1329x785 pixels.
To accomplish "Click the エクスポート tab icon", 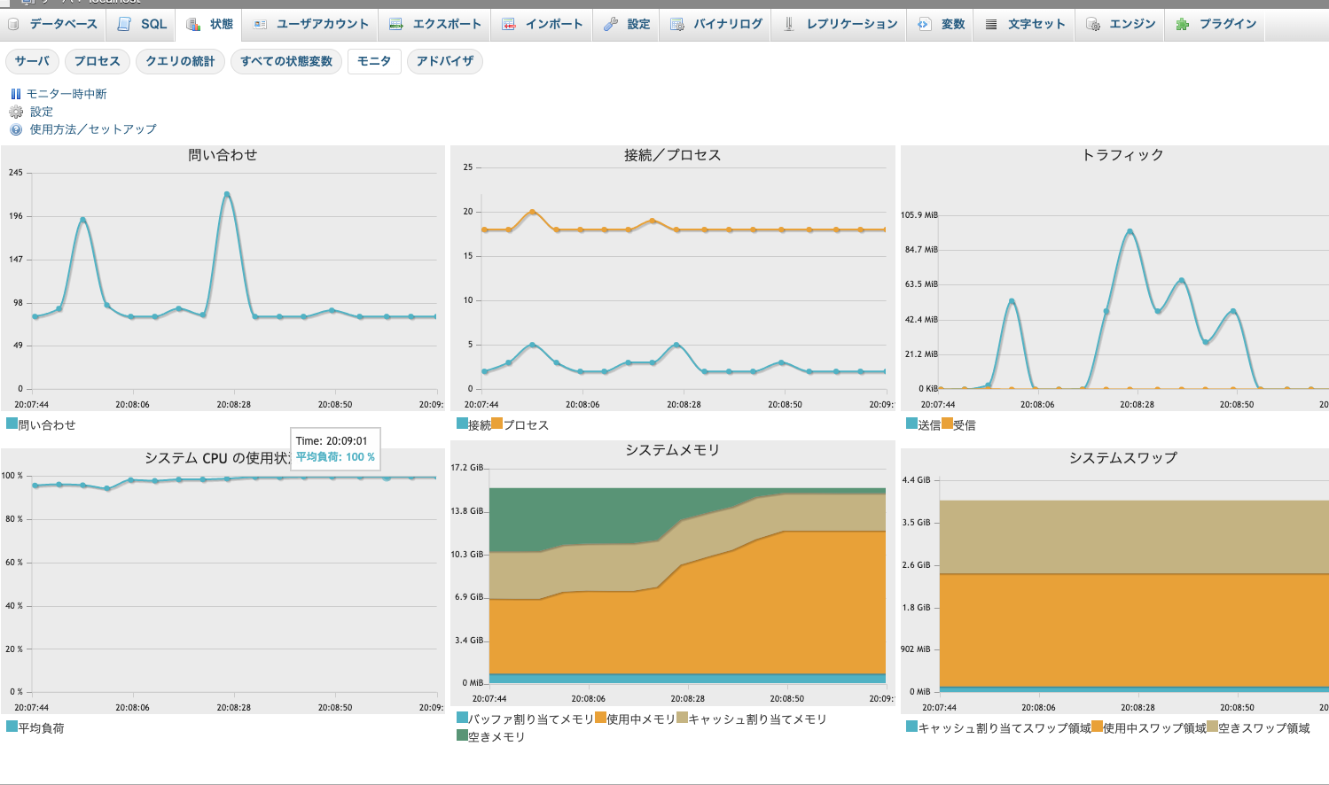I will 396,24.
